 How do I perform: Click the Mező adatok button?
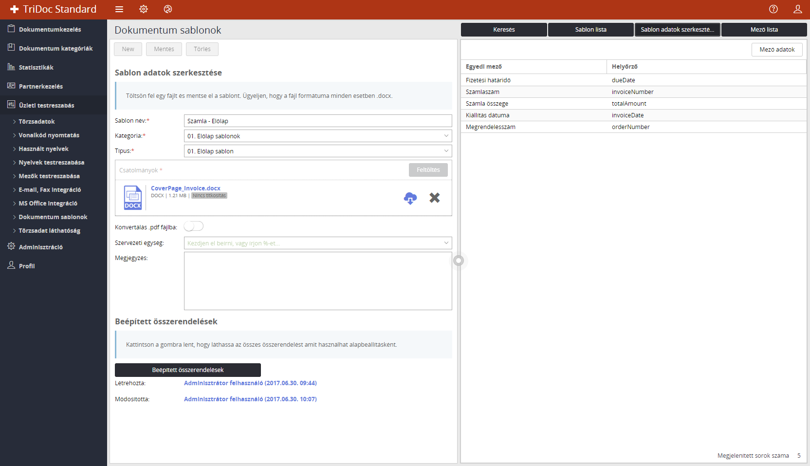click(777, 50)
